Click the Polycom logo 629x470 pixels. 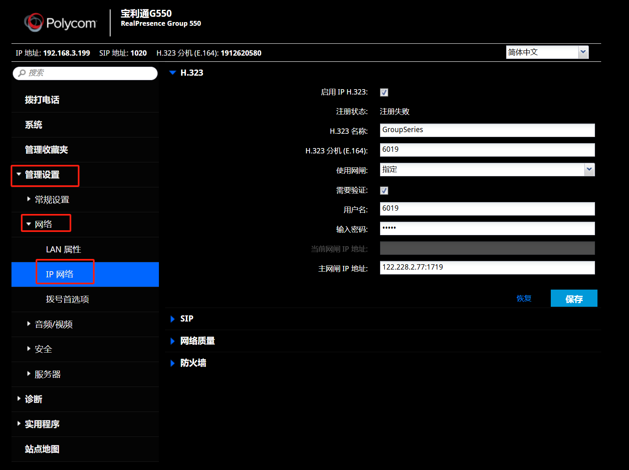click(60, 23)
